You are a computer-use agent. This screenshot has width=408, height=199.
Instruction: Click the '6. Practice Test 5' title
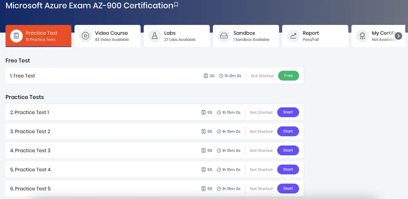(30, 189)
